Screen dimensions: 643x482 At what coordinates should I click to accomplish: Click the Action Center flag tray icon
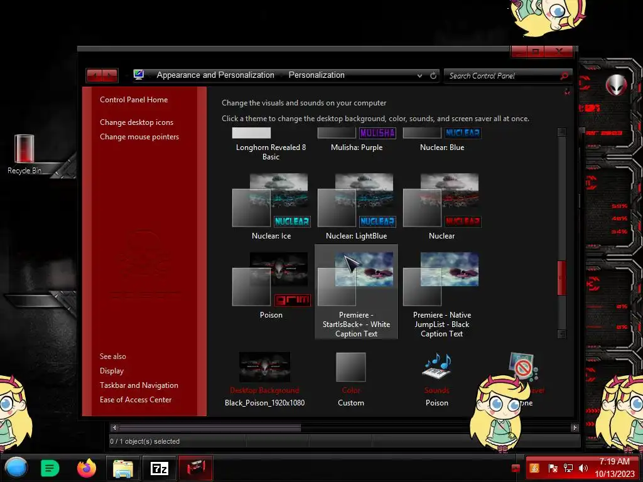553,468
